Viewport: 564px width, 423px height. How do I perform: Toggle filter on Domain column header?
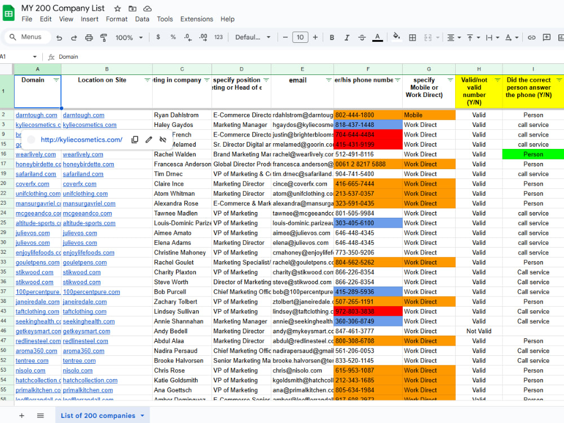(56, 80)
